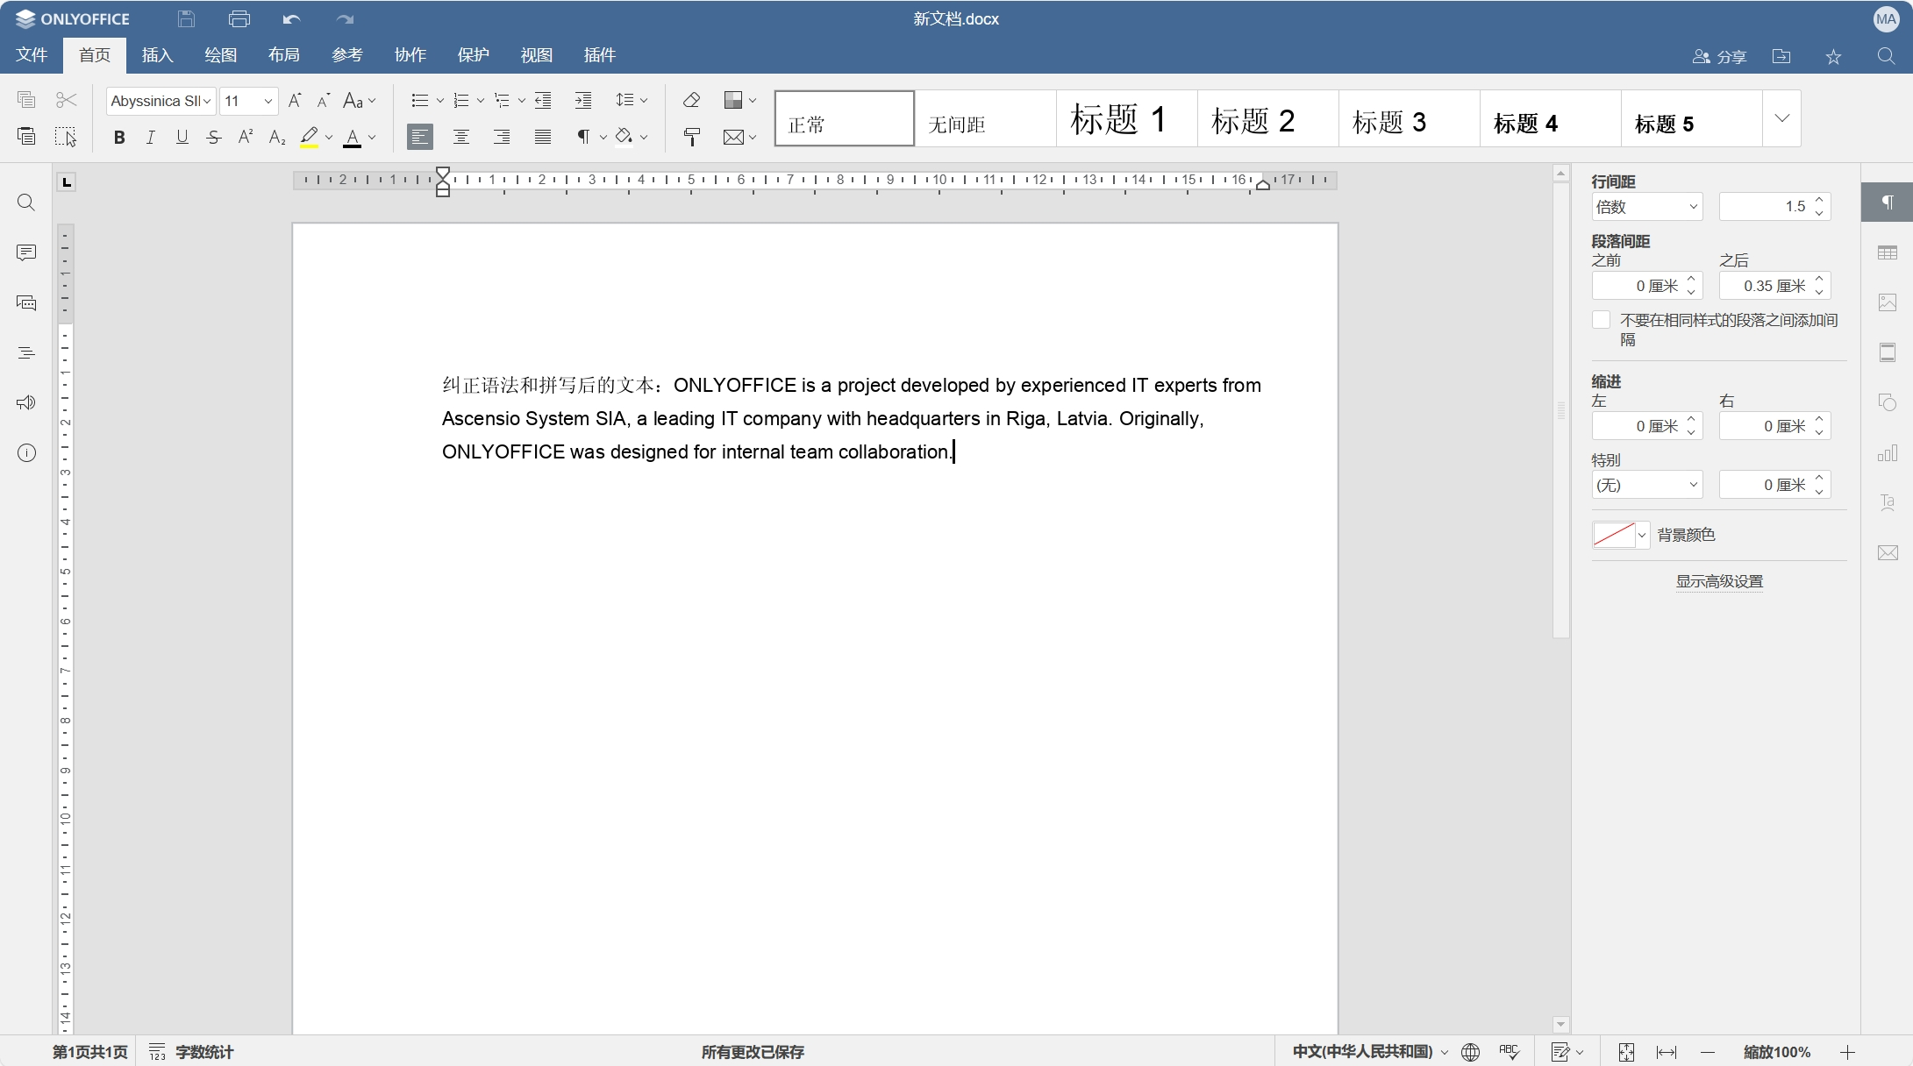Open the line spacing type dropdown 倍数

[x=1646, y=207]
